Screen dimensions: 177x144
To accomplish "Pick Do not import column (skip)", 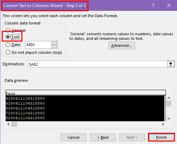I will 8,52.
